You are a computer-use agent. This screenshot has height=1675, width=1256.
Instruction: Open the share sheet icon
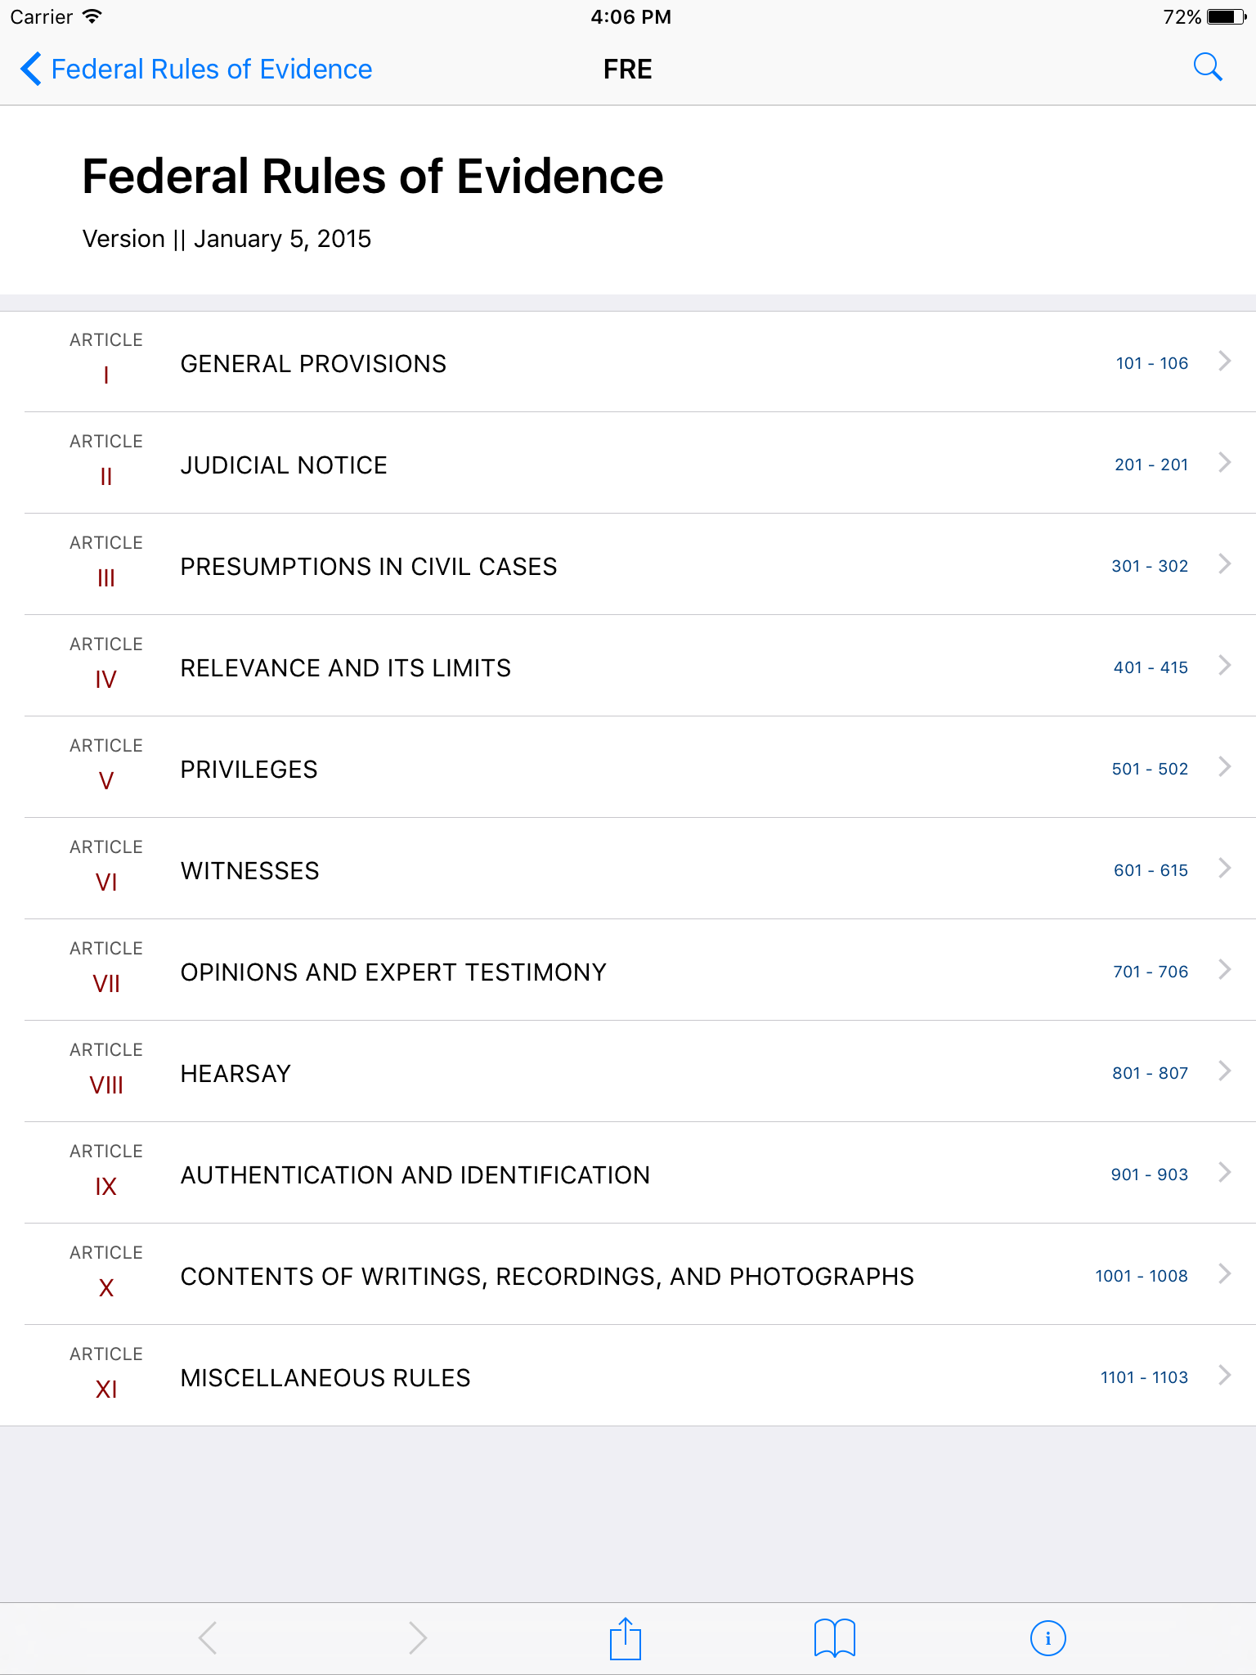tap(626, 1638)
